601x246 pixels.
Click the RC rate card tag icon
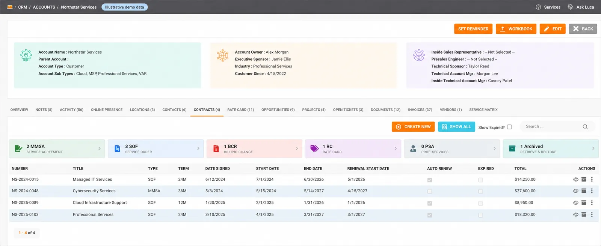[314, 149]
